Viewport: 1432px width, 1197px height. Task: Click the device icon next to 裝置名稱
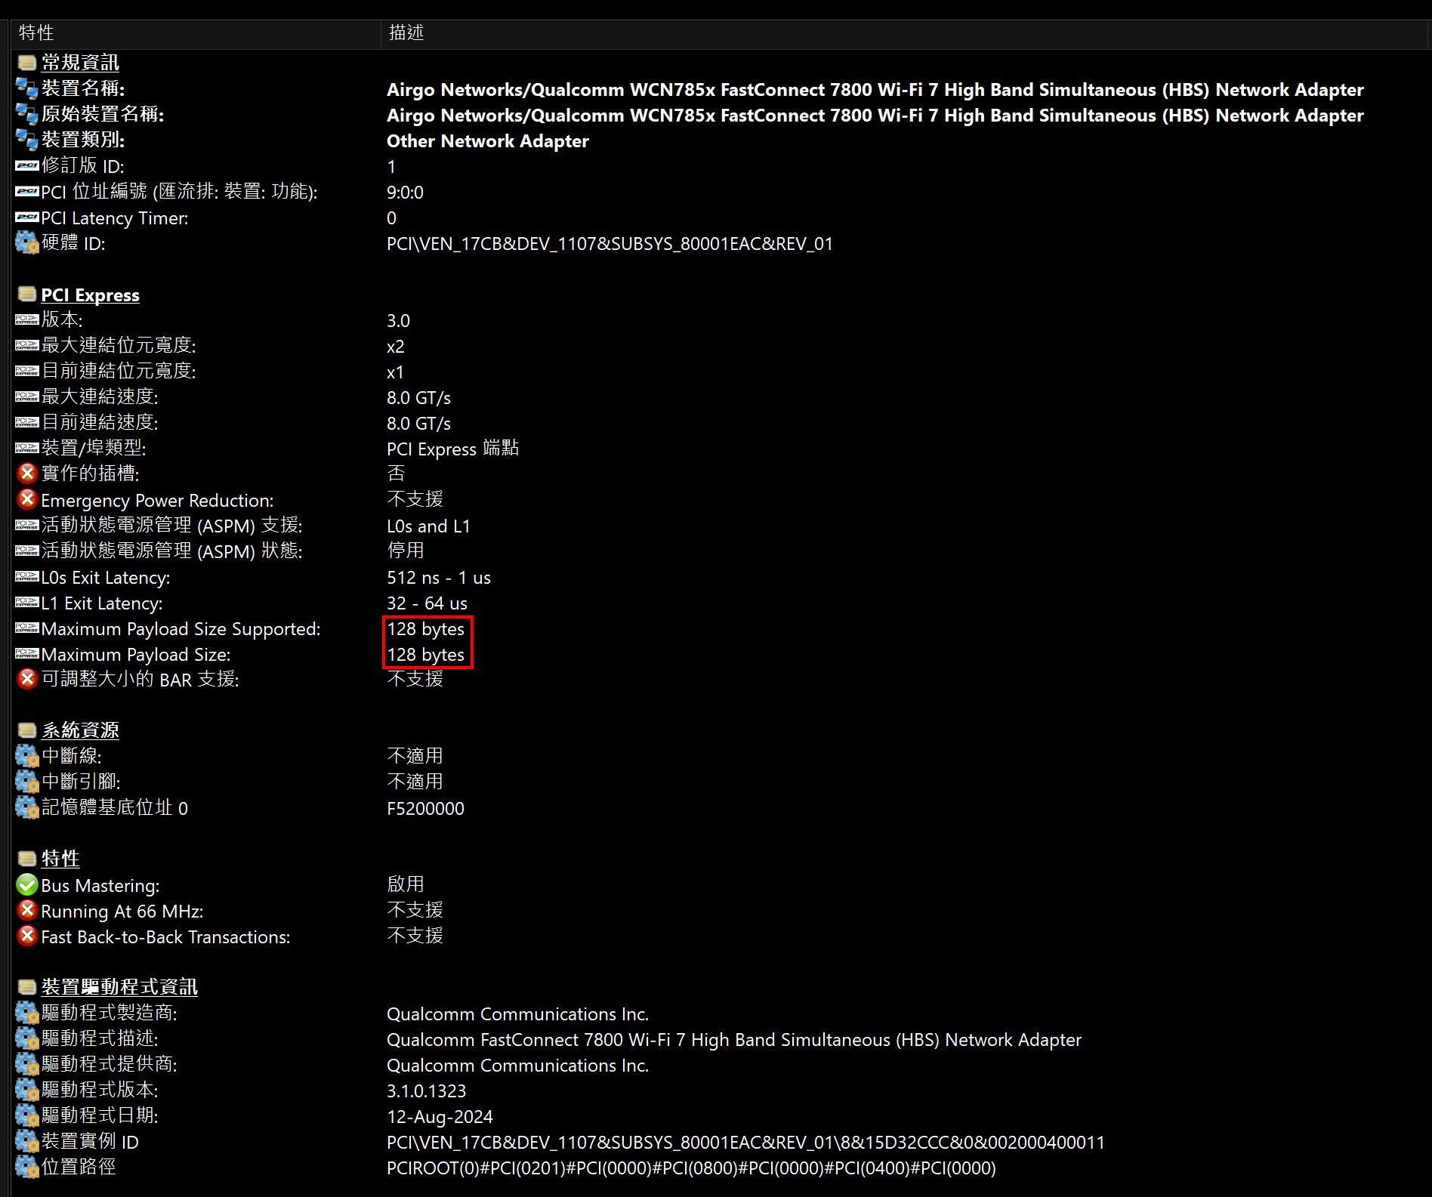pos(26,89)
